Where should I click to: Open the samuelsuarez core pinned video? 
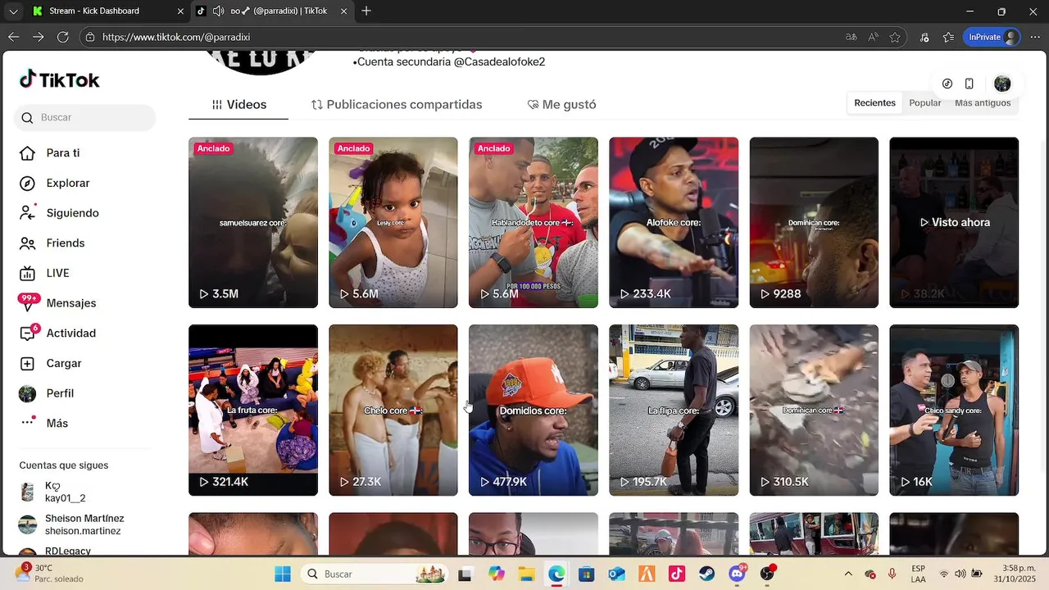click(x=253, y=222)
